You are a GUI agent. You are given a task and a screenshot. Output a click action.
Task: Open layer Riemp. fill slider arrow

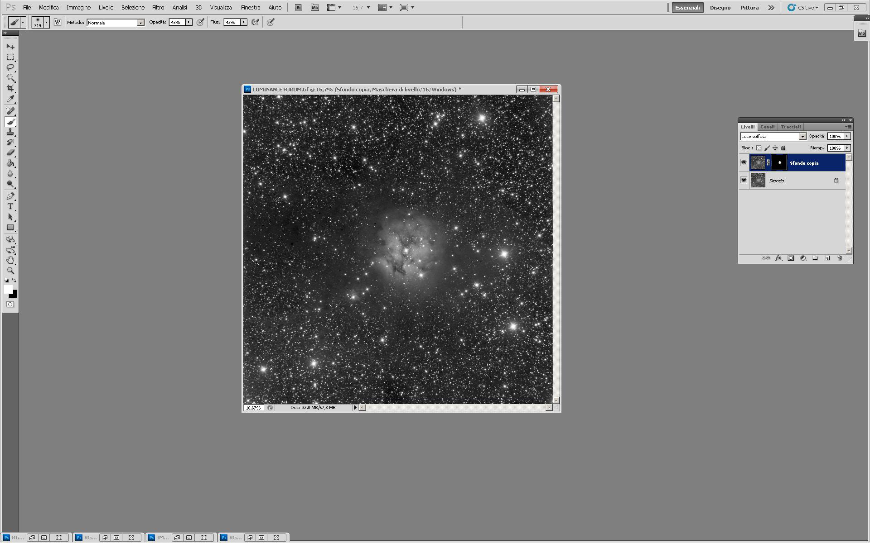(847, 148)
